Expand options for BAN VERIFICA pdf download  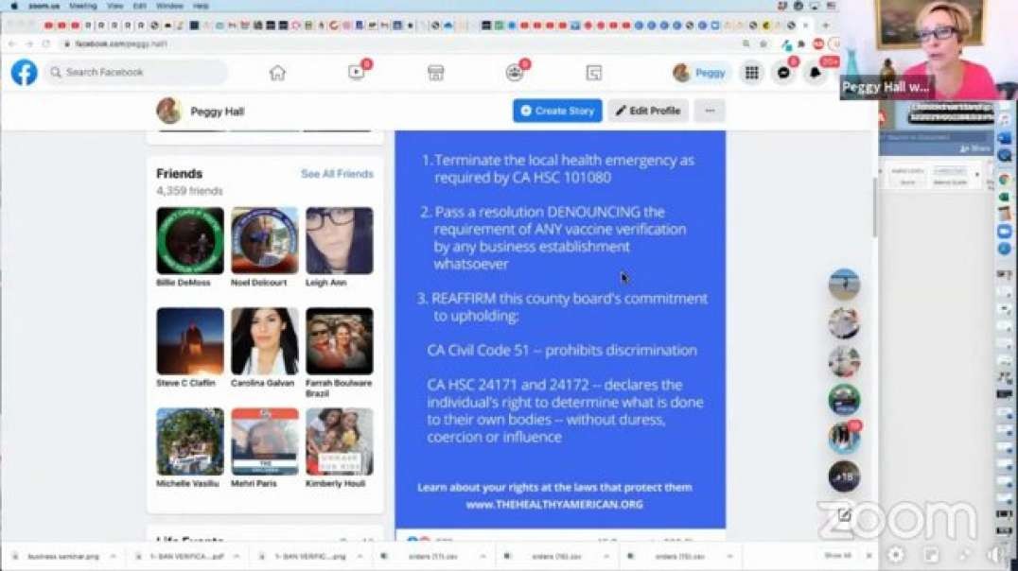pyautogui.click(x=237, y=557)
